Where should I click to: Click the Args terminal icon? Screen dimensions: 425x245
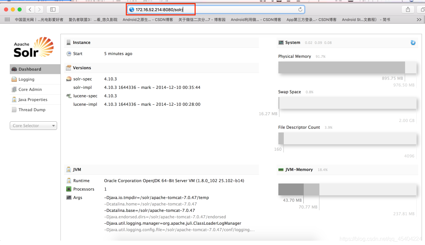coord(69,197)
